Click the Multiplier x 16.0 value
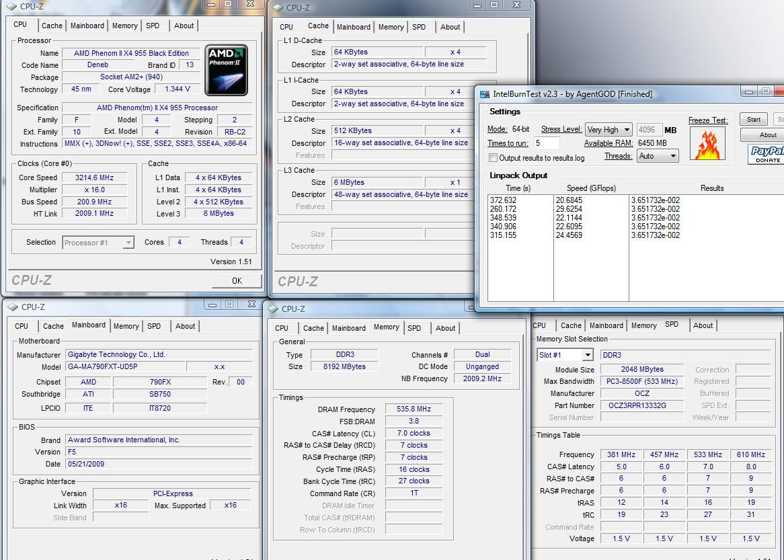Viewport: 784px width, 560px height. [95, 190]
